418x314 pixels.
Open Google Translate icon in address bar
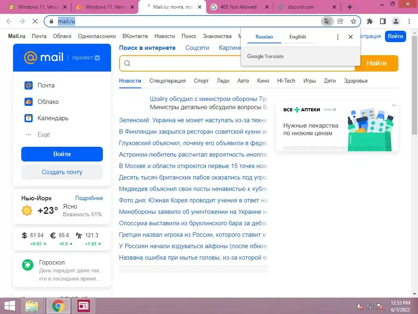point(327,21)
